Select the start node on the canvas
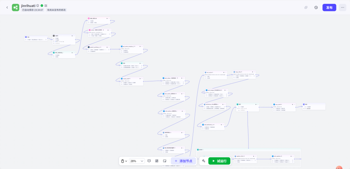350x169 pixels. coord(36,38)
